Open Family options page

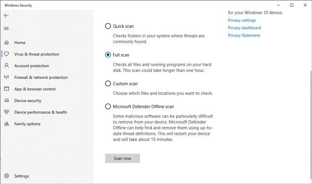tap(27, 124)
